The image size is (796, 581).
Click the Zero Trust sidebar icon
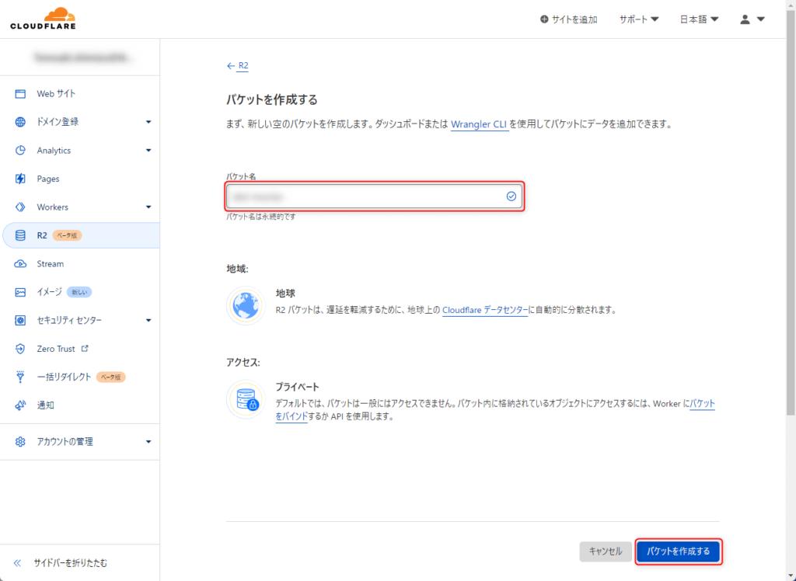tap(20, 349)
